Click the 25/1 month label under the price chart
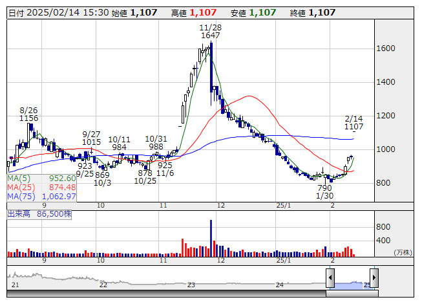The width and height of the screenshot is (422, 304). click(284, 206)
